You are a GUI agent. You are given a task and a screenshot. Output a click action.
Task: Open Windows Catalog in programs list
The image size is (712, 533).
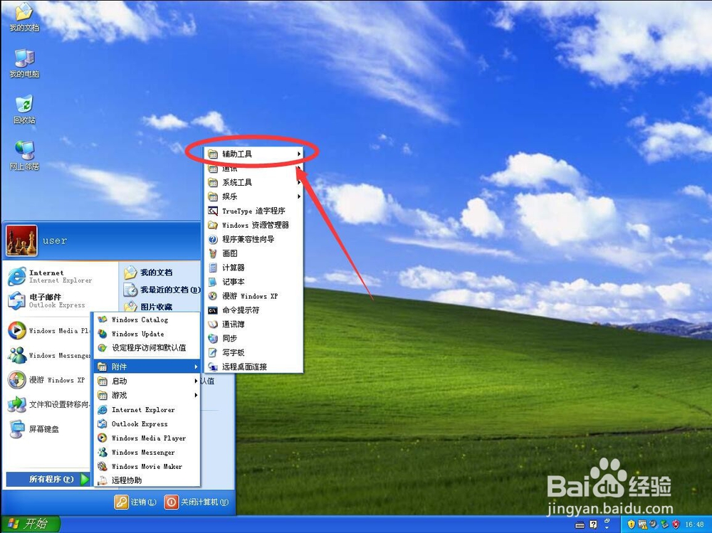pos(147,320)
